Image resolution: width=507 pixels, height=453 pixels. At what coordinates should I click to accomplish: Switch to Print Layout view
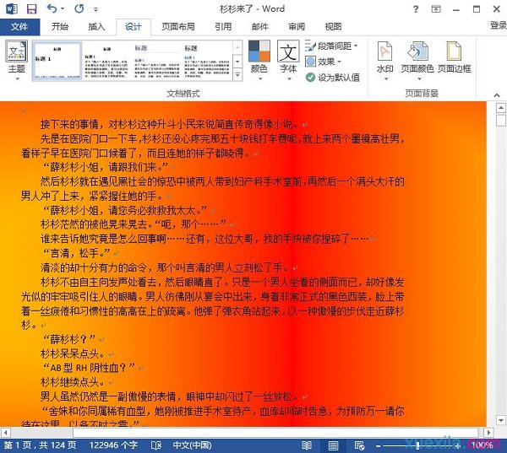pos(333,445)
